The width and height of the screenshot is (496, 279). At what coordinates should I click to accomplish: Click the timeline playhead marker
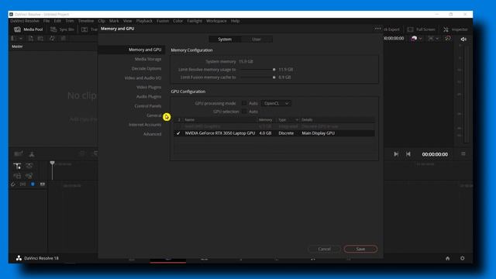[x=52, y=164]
